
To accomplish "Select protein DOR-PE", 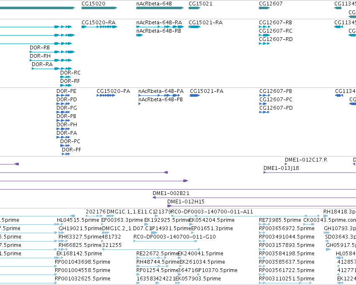I will 66,91.
